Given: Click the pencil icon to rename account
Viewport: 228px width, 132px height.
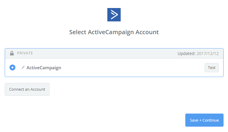Looking at the screenshot, I should click(x=23, y=67).
